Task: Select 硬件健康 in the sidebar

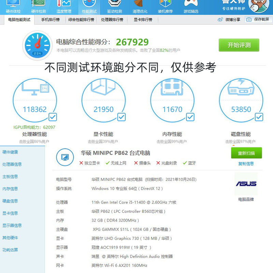Action: [x=10, y=152]
